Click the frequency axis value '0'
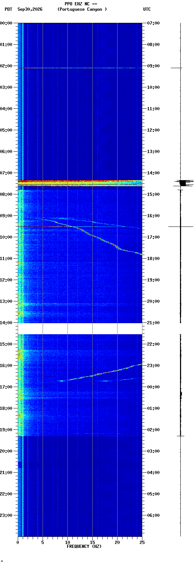 [18, 543]
